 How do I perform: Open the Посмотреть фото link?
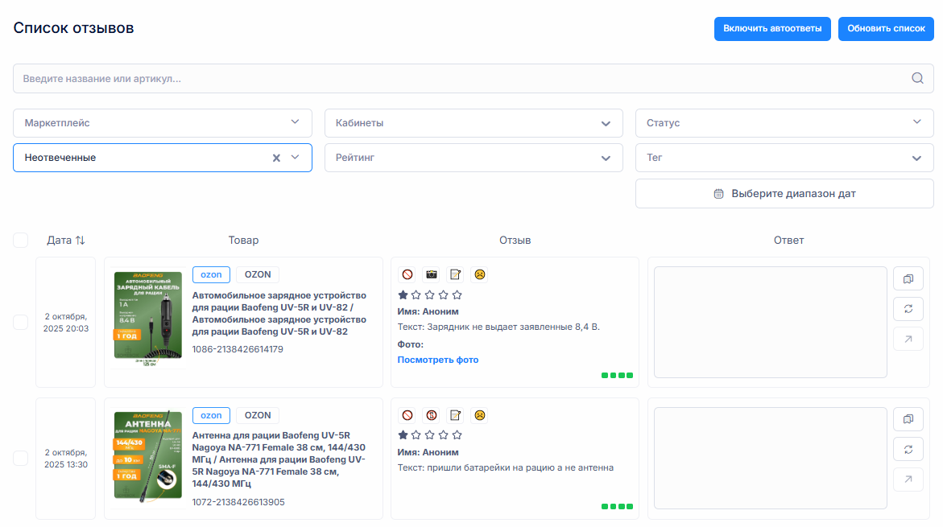438,360
